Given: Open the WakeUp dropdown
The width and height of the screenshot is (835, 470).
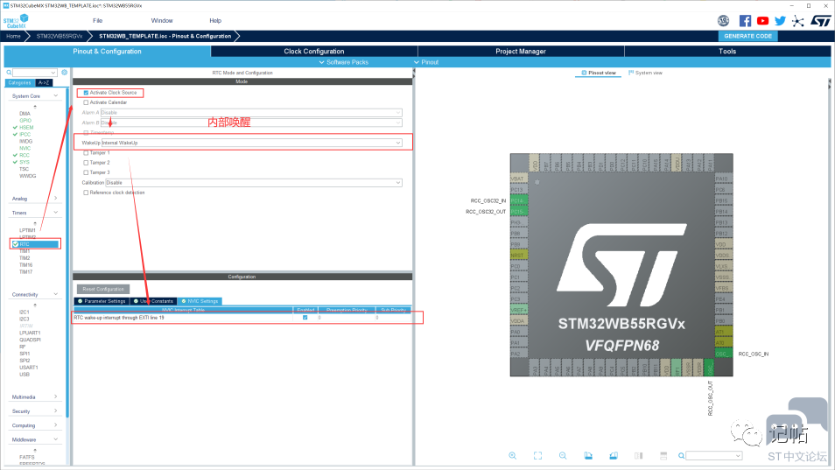Looking at the screenshot, I should [x=251, y=142].
